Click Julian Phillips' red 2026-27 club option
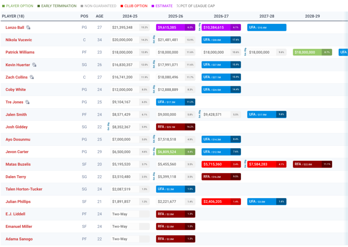The width and height of the screenshot is (348, 247). click(221, 202)
